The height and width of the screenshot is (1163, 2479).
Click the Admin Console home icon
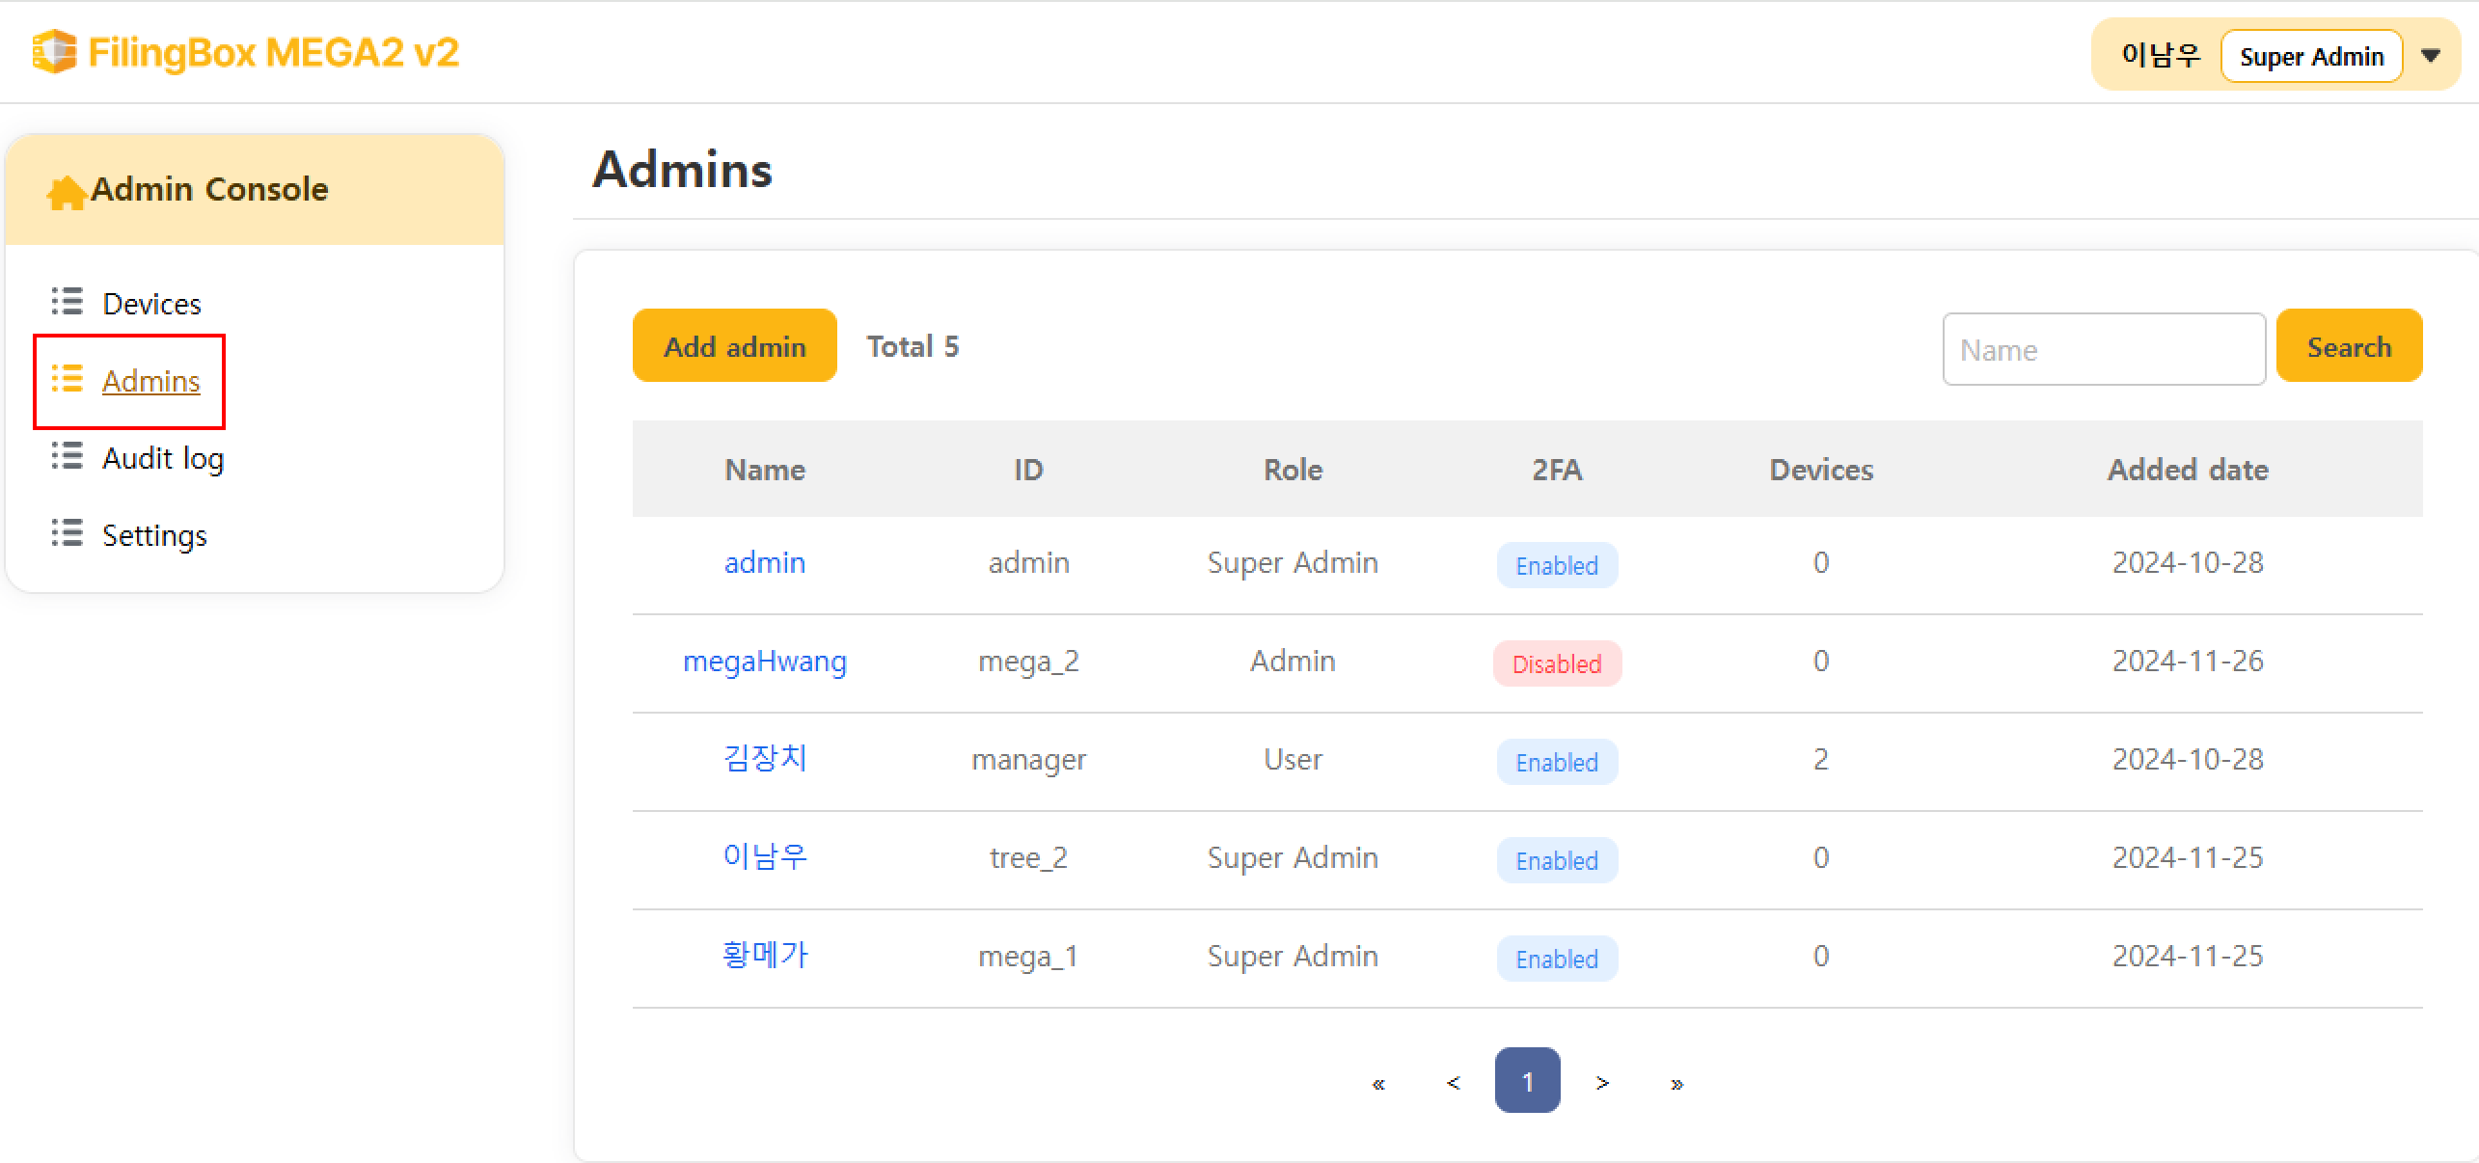pos(66,192)
